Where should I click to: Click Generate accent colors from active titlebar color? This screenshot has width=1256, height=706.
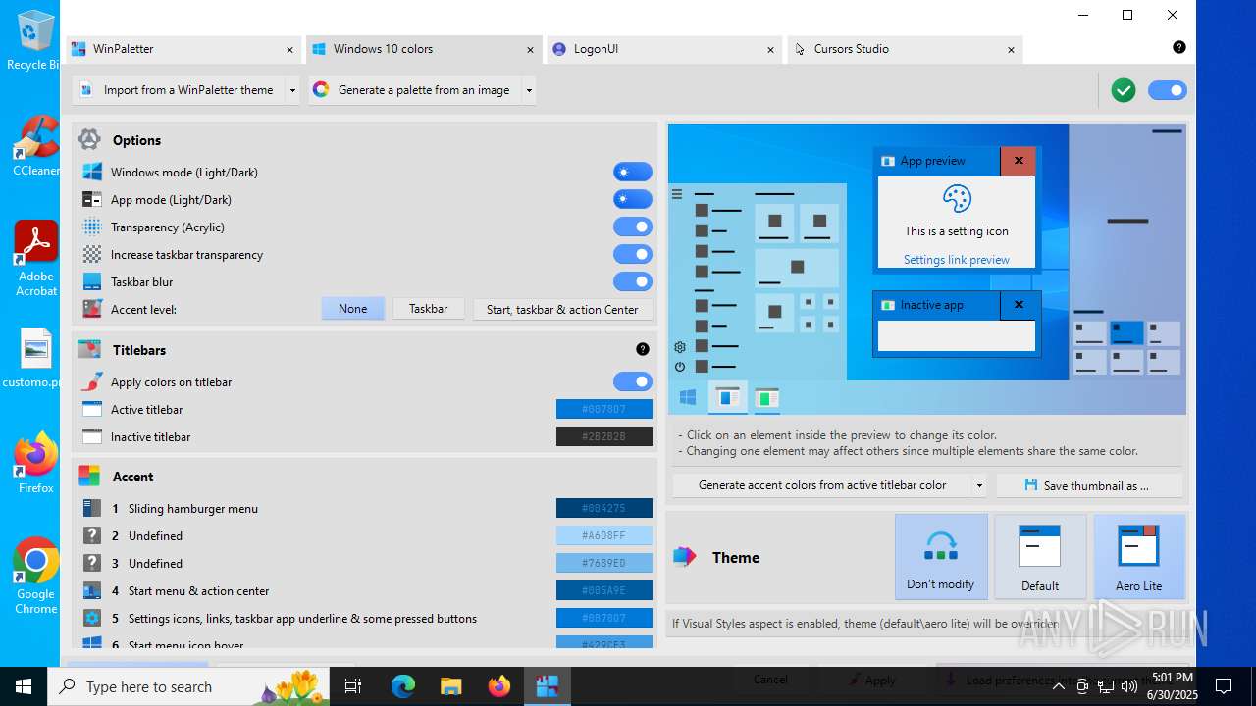[822, 485]
